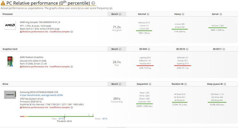
Task: Click the drive 291% Outstanding bench score
Action: (117, 100)
